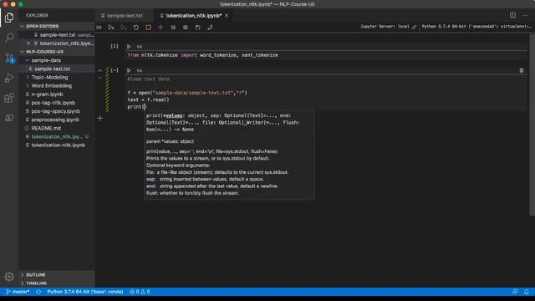
Task: Click the print( line in the second cell
Action: coord(137,107)
